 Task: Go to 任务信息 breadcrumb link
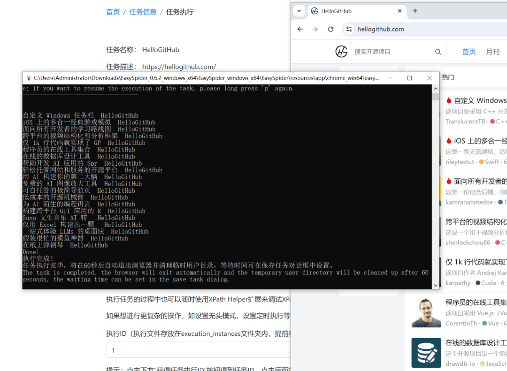[x=143, y=12]
